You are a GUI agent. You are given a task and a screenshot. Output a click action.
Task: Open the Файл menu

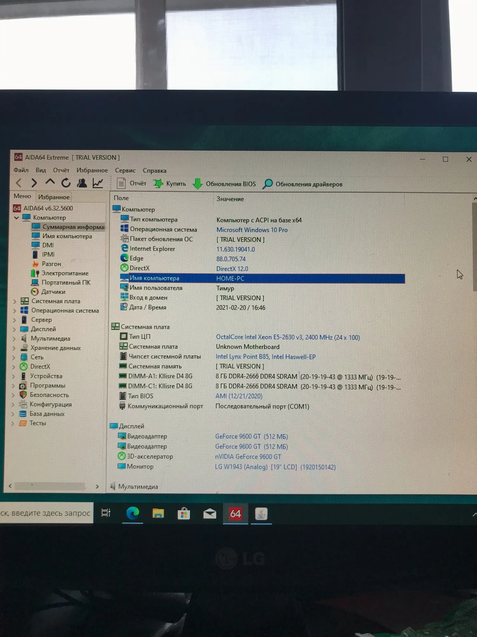(x=21, y=170)
